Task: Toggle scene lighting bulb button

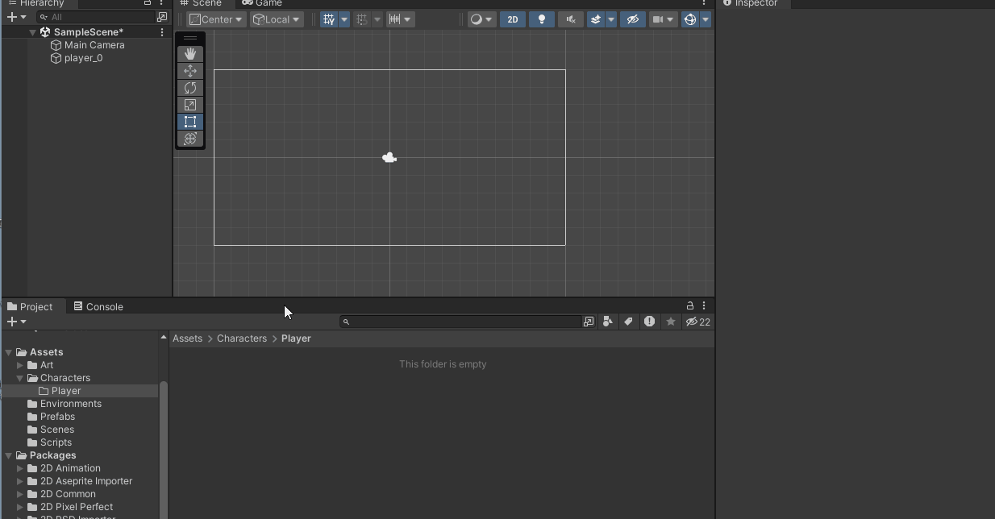Action: pyautogui.click(x=541, y=19)
